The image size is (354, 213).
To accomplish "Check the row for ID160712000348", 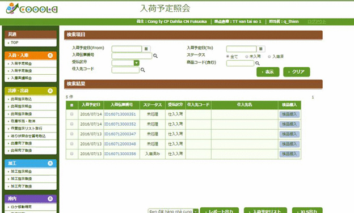I will pyautogui.click(x=72, y=144).
